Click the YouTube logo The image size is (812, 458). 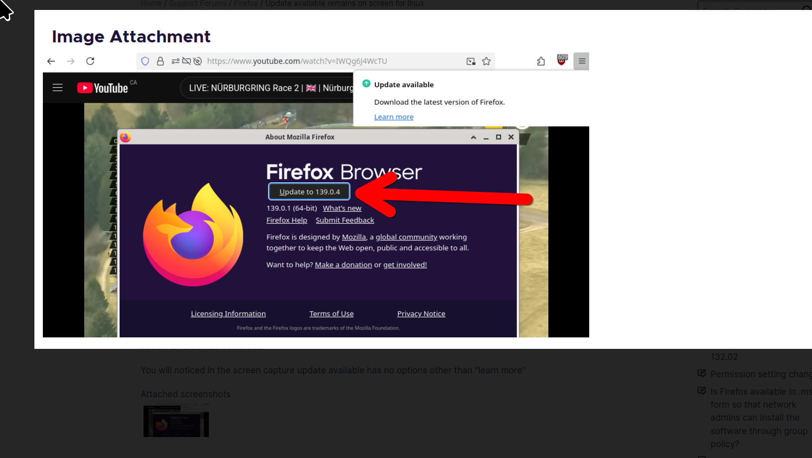[x=103, y=88]
